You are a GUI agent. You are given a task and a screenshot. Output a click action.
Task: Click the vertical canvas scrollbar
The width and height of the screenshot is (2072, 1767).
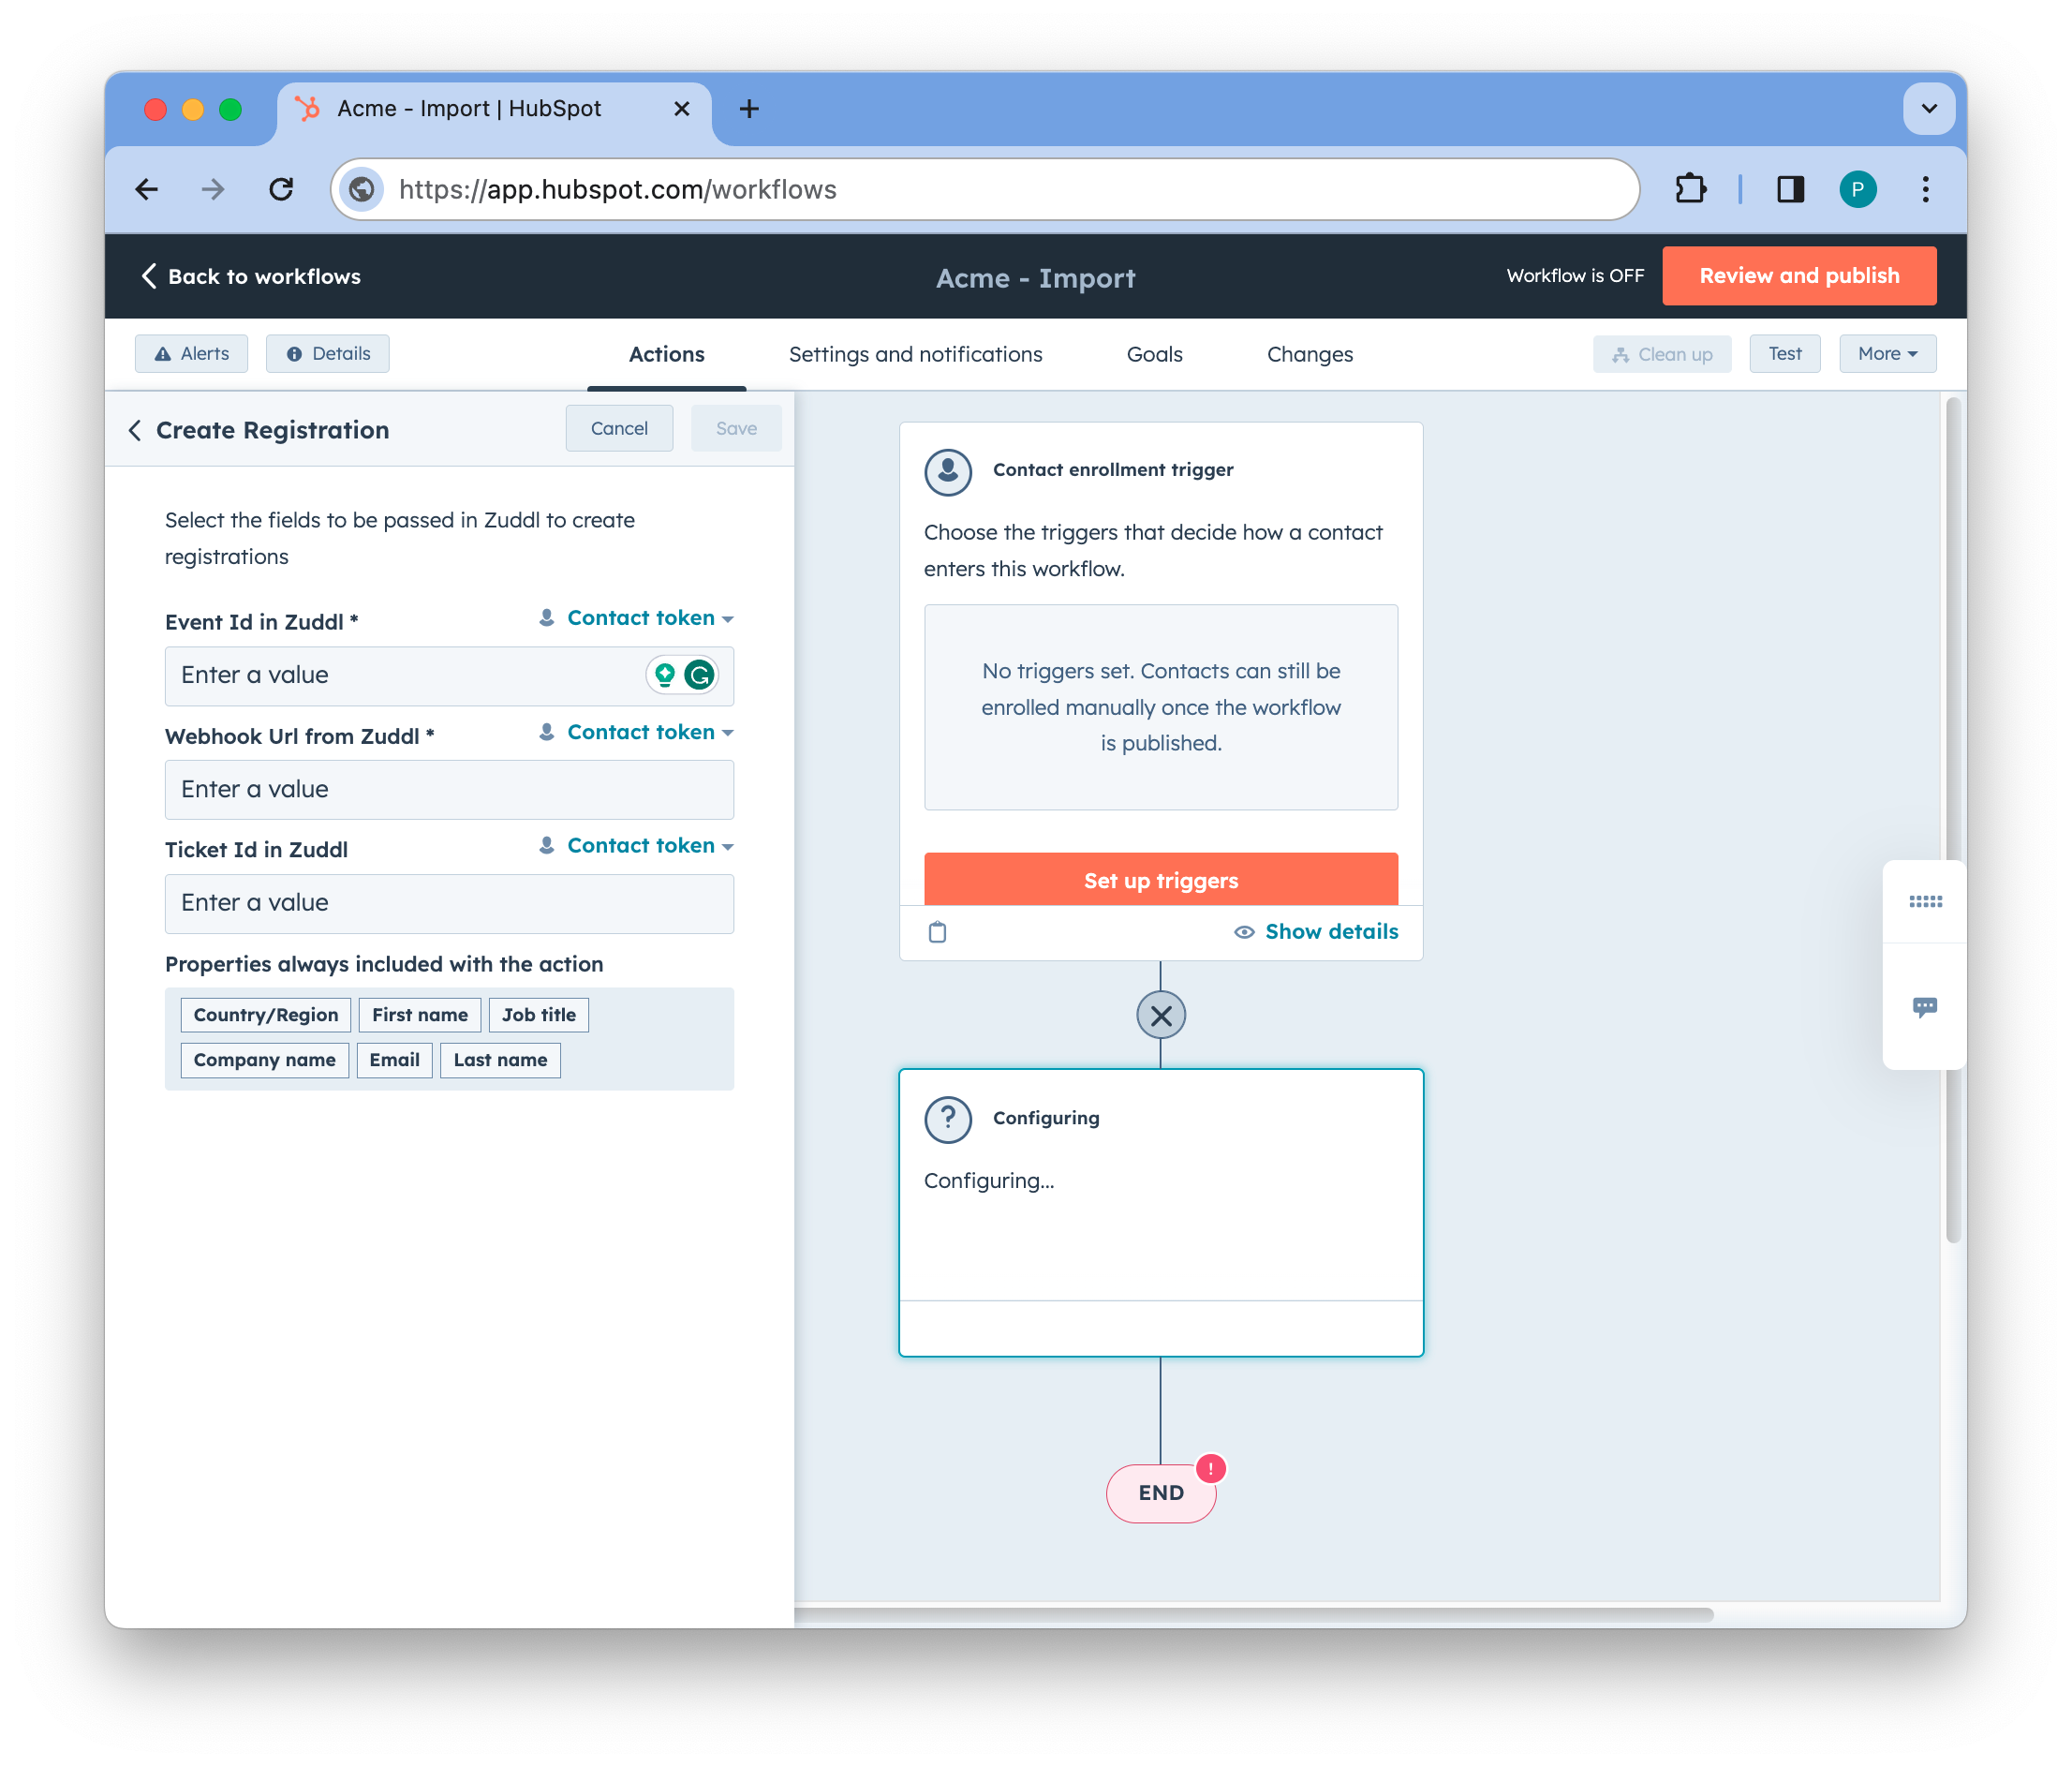[1954, 820]
